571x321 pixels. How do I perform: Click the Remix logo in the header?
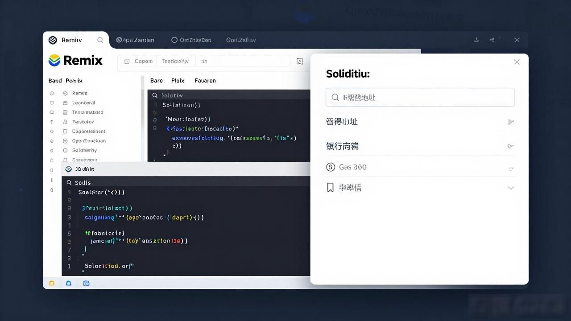click(x=75, y=60)
